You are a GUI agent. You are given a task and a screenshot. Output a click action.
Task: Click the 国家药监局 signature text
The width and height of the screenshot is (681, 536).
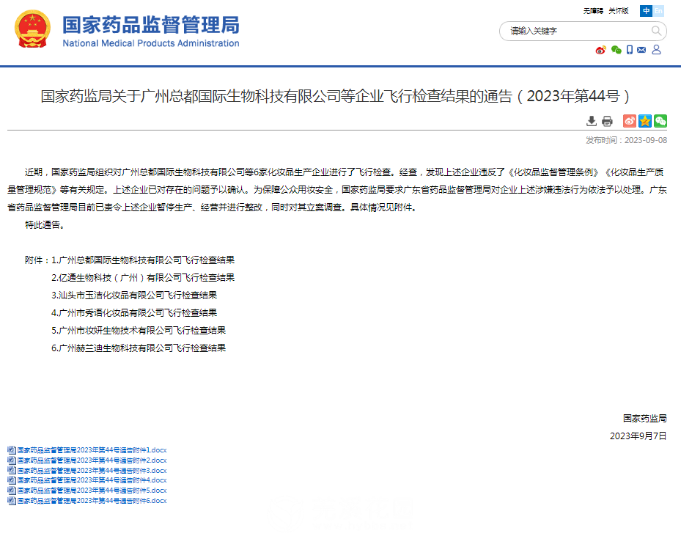click(645, 418)
